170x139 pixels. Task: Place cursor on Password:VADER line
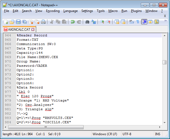tap(32, 66)
